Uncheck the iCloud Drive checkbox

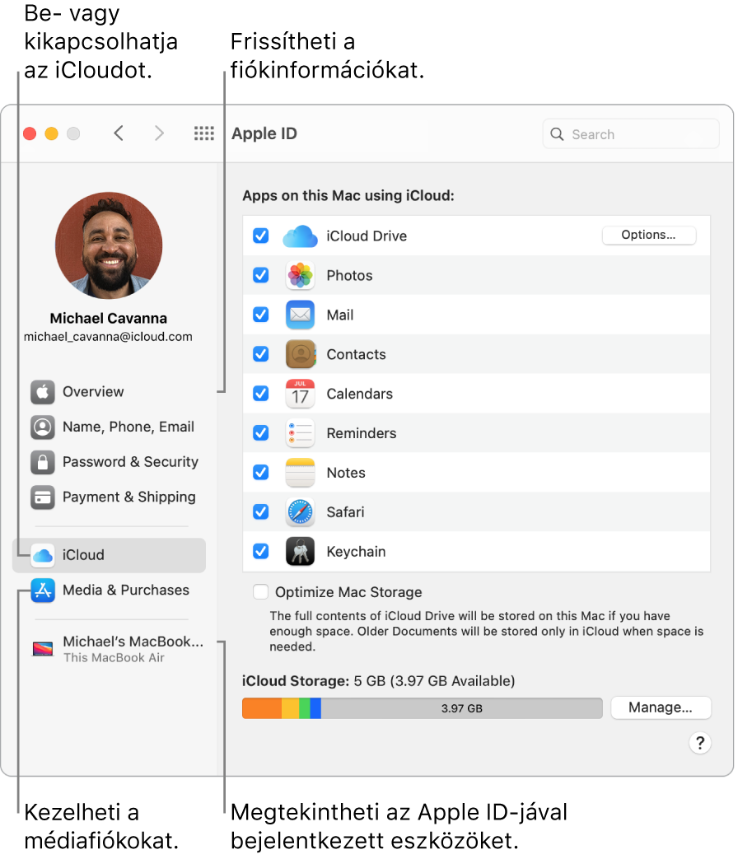261,236
